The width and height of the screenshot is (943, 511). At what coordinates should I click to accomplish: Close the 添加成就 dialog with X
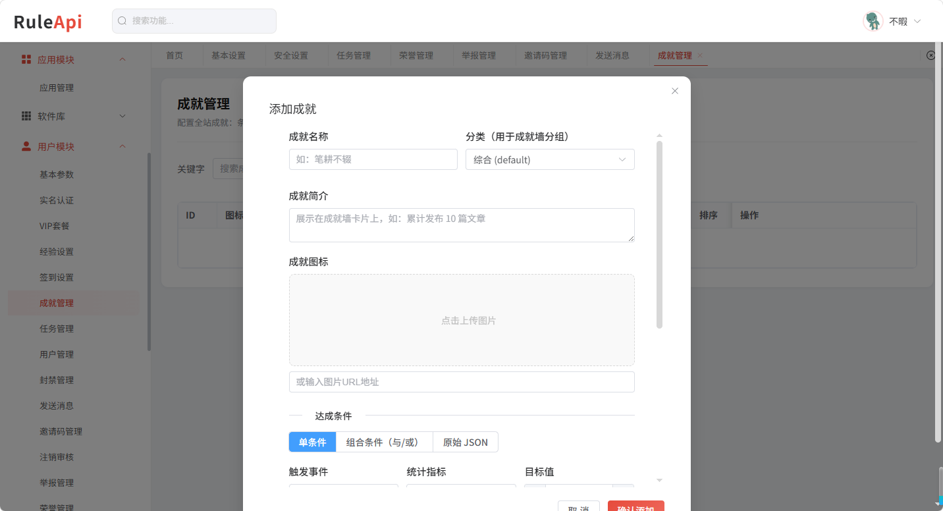point(675,91)
